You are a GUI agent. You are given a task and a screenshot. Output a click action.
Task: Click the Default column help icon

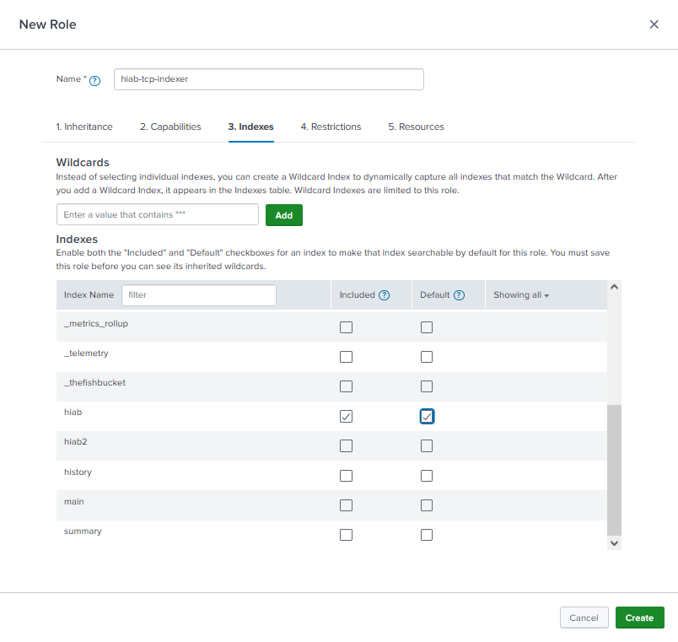[460, 294]
